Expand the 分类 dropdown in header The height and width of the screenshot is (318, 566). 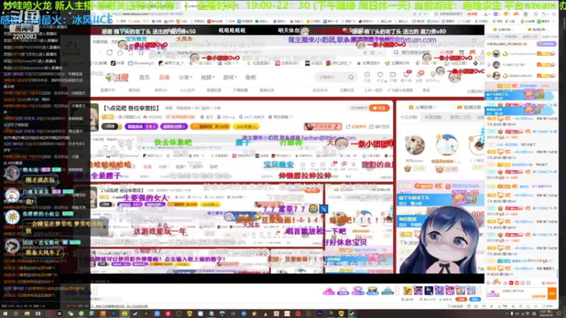[x=185, y=78]
